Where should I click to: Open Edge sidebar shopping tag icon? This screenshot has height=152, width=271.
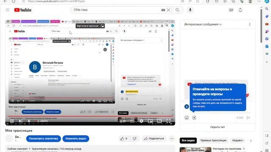coord(267,16)
